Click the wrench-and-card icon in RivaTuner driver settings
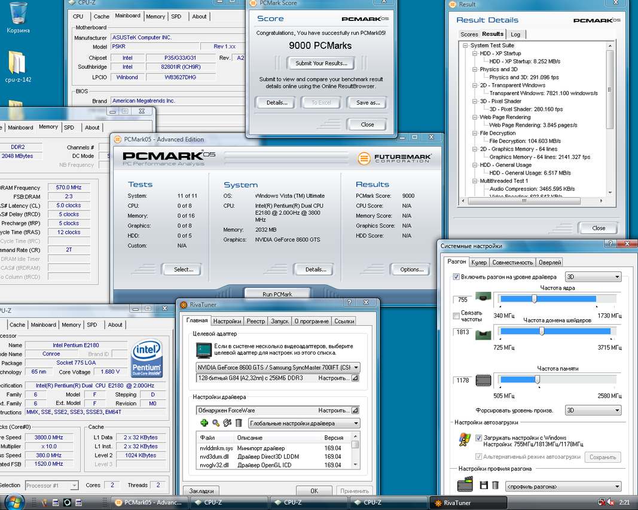 click(227, 423)
